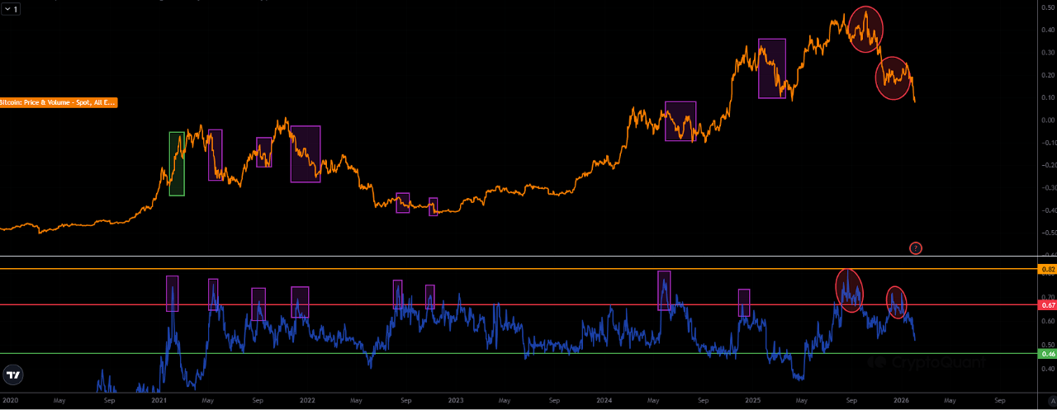Screen dimensions: 1057x410
Task: Select the lower red ellipse on the price line
Action: click(893, 78)
